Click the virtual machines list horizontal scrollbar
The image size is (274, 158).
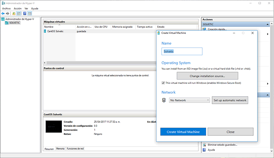pos(101,63)
